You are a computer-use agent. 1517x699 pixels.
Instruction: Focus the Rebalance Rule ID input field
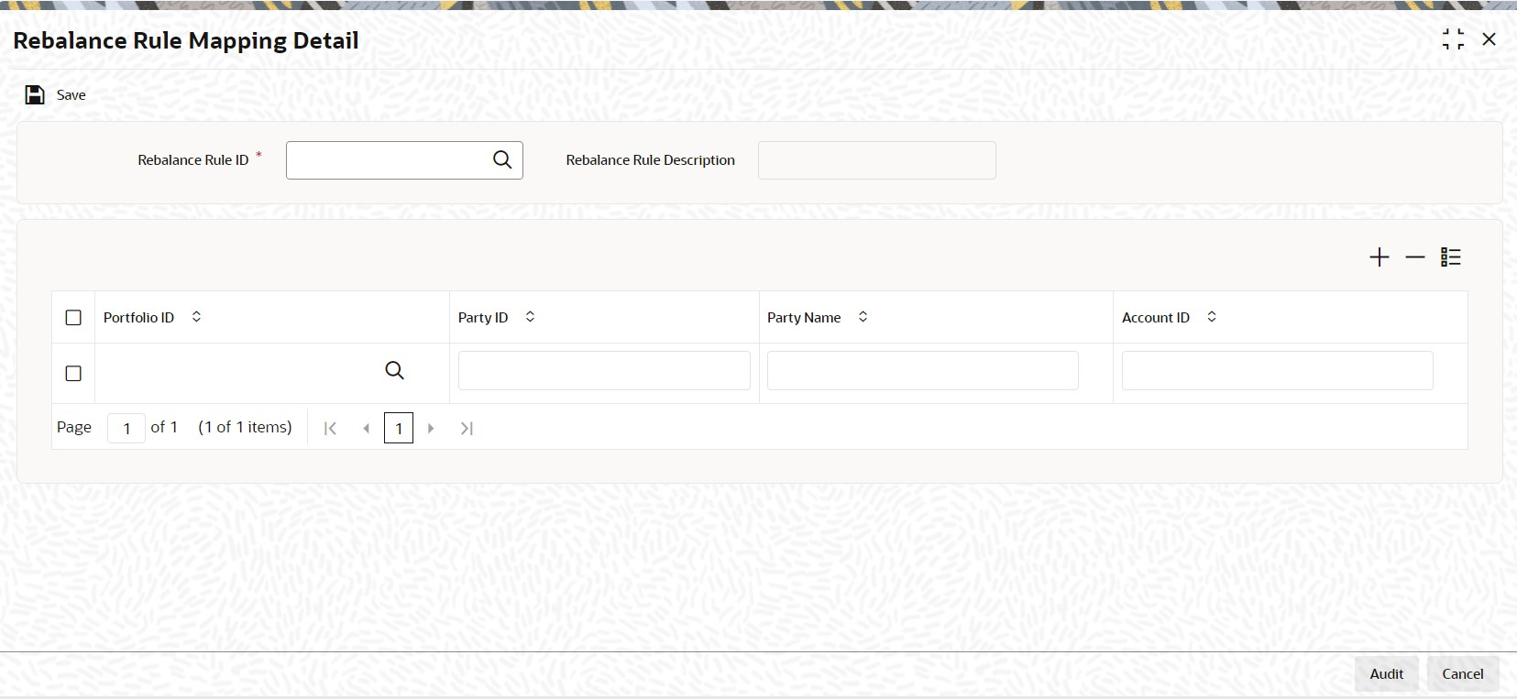[404, 160]
